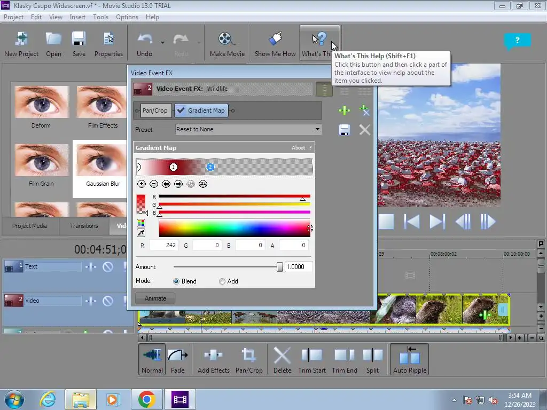This screenshot has width=547, height=410.
Task: Choose the Fade tool
Action: click(x=177, y=359)
